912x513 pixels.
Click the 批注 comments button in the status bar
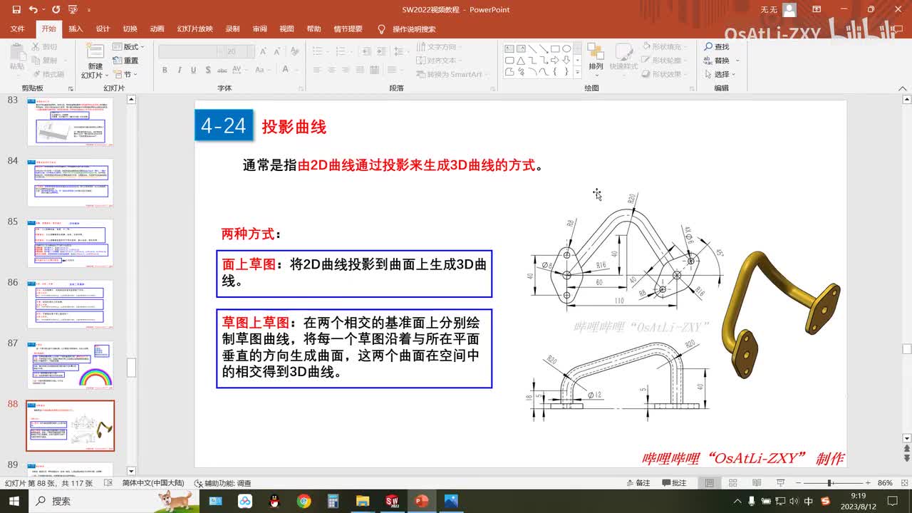click(674, 483)
